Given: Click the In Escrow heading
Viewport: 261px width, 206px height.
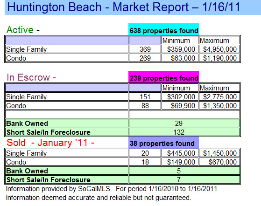Looking at the screenshot, I should tap(31, 77).
